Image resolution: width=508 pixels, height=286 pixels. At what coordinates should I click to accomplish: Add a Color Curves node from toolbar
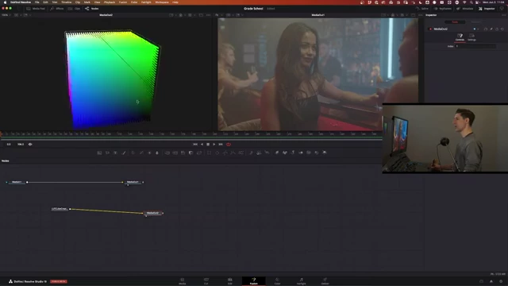141,153
